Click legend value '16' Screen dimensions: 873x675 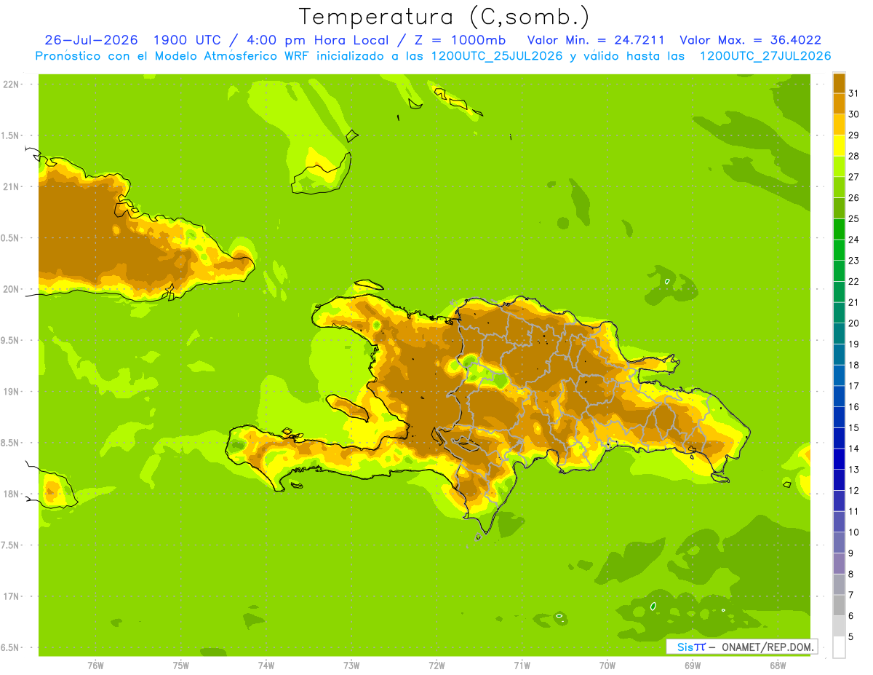(853, 407)
